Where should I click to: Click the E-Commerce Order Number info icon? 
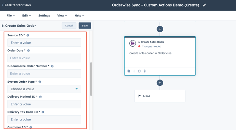[x=52, y=66]
